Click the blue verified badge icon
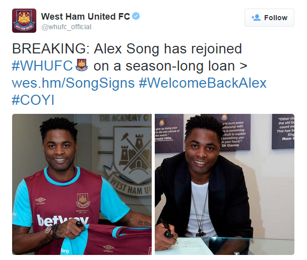 [x=136, y=16]
